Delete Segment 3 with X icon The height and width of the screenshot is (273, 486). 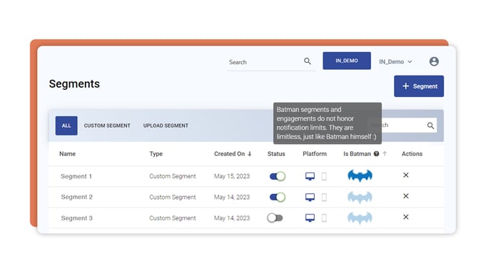click(406, 217)
